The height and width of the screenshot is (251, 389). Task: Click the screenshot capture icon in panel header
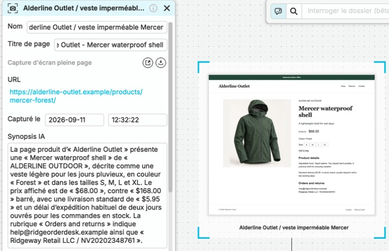tap(13, 8)
